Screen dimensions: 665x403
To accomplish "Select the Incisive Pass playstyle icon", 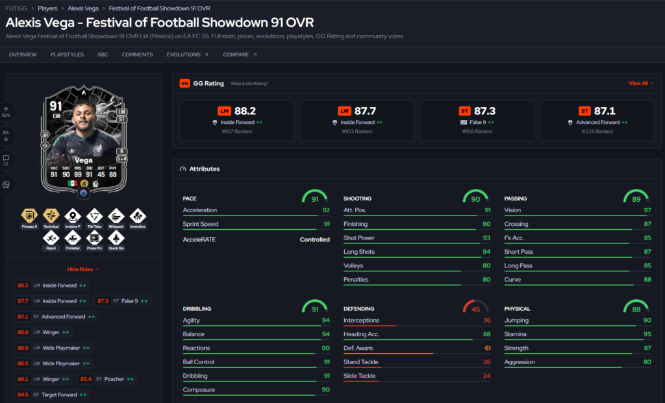I will (73, 216).
